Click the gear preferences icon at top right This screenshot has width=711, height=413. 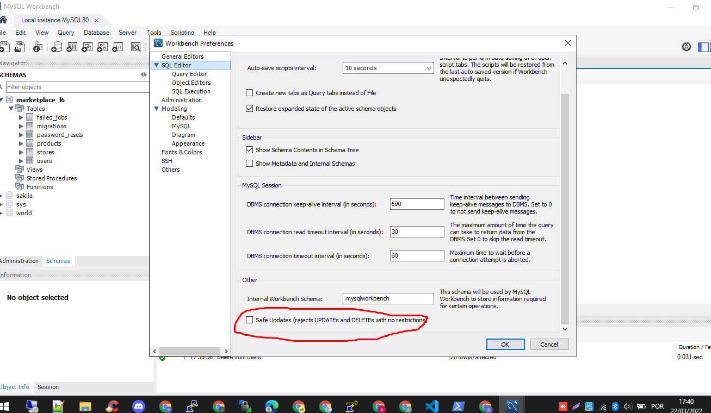tap(687, 47)
